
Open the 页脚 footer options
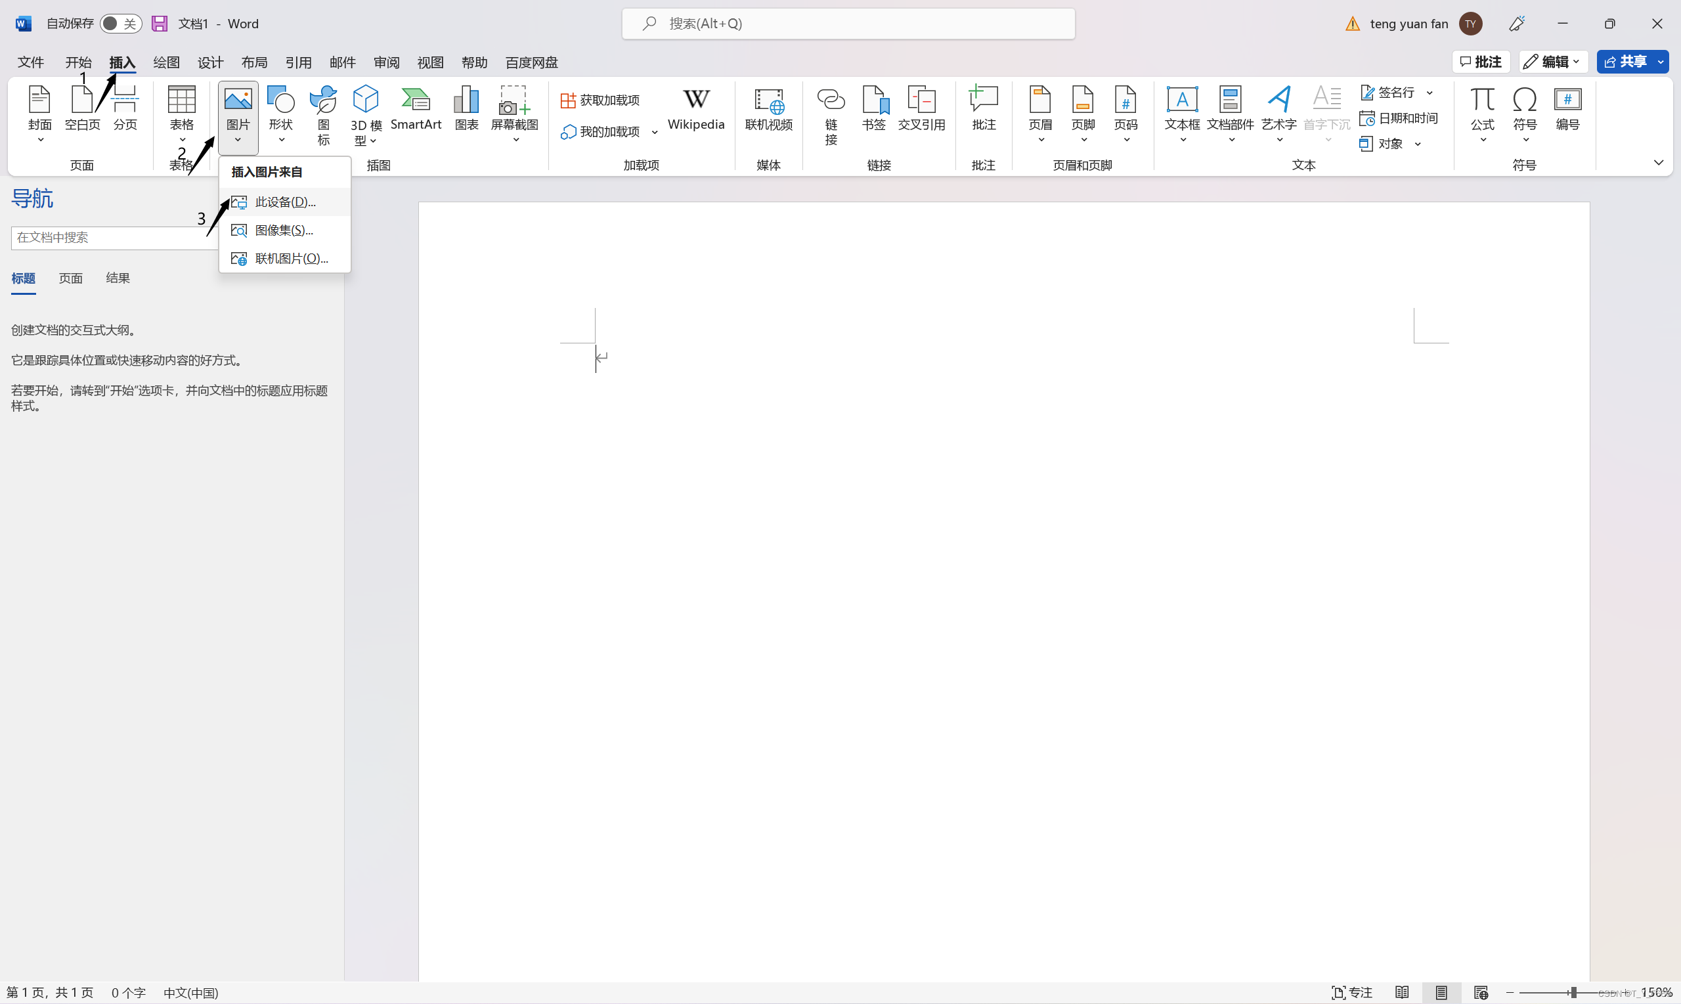(x=1083, y=114)
